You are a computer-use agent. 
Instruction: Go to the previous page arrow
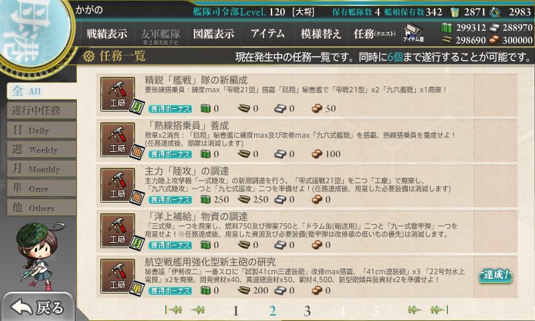198,310
